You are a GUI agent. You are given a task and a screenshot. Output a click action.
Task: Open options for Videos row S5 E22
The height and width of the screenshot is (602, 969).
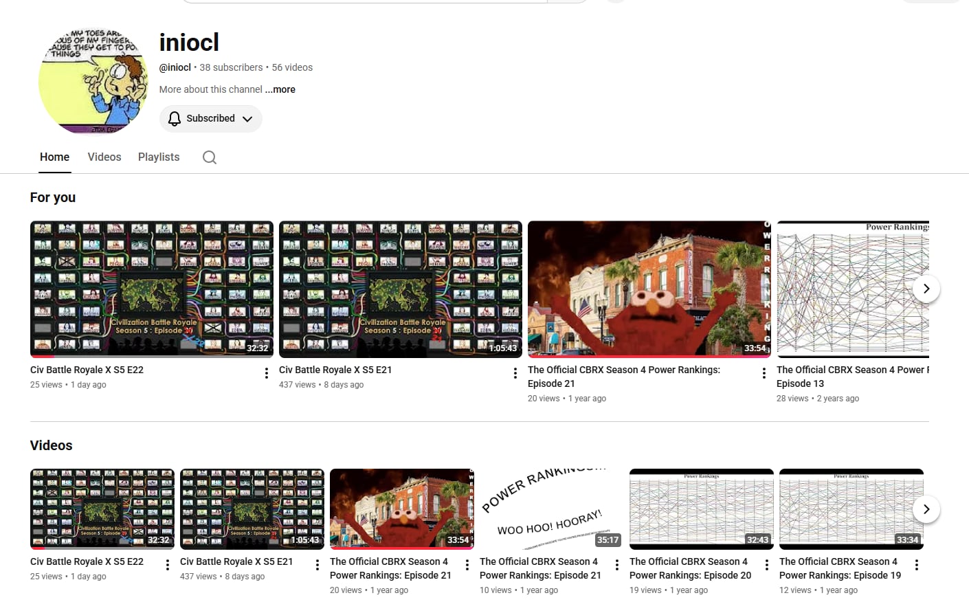point(168,565)
